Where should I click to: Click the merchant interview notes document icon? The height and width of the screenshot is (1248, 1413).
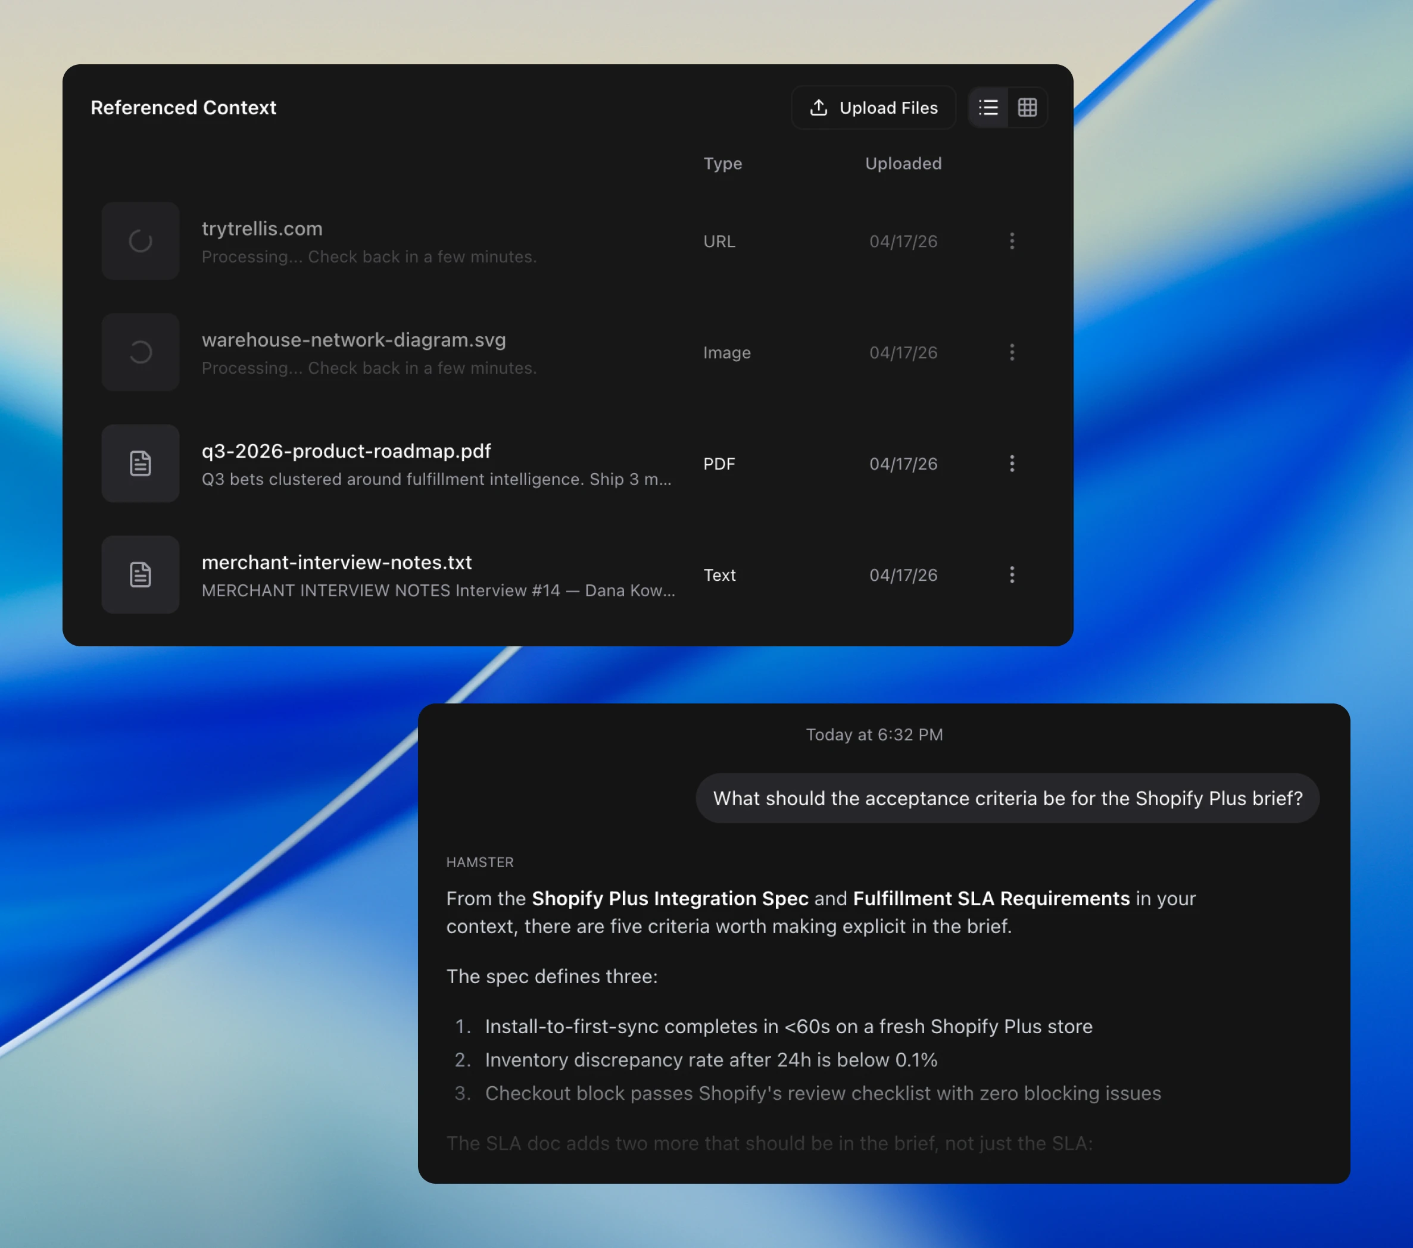[x=141, y=575]
